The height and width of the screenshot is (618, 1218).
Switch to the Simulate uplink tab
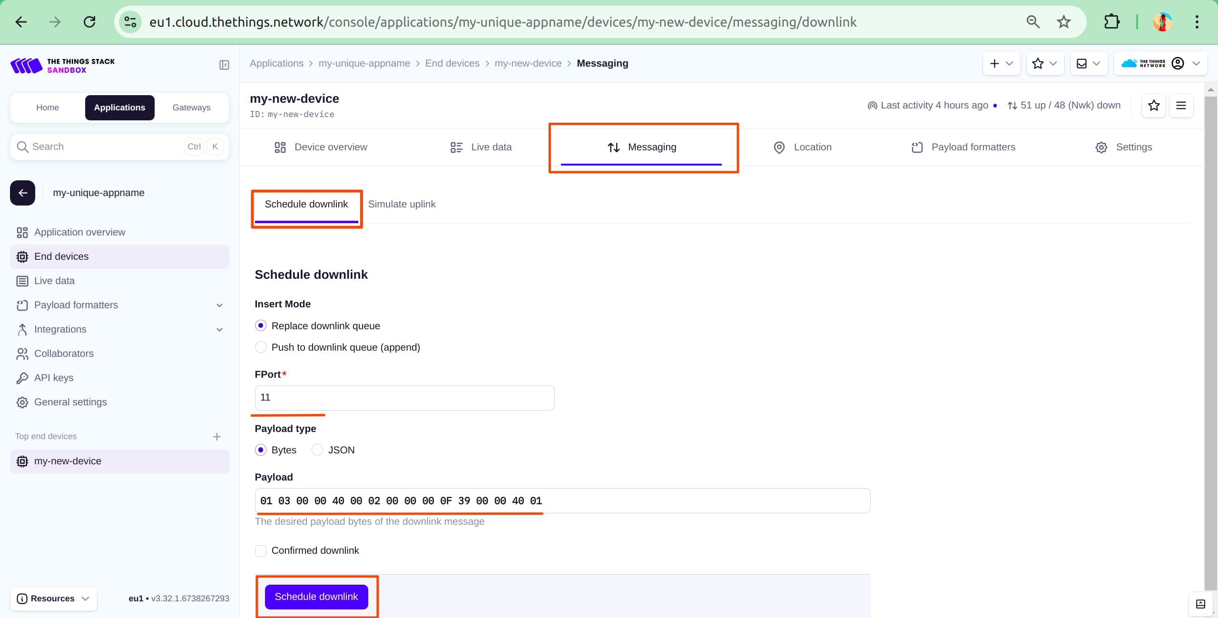[402, 204]
